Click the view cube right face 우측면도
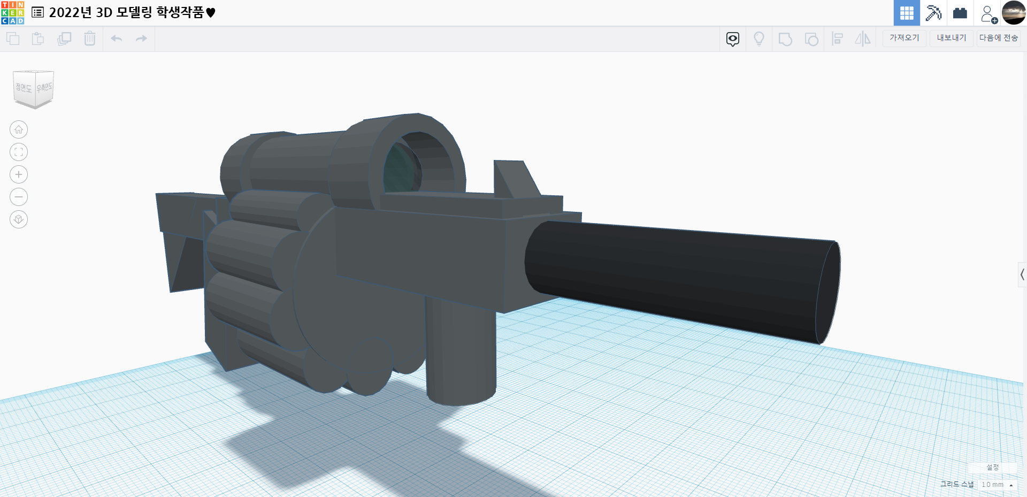1027x497 pixels. [x=44, y=87]
